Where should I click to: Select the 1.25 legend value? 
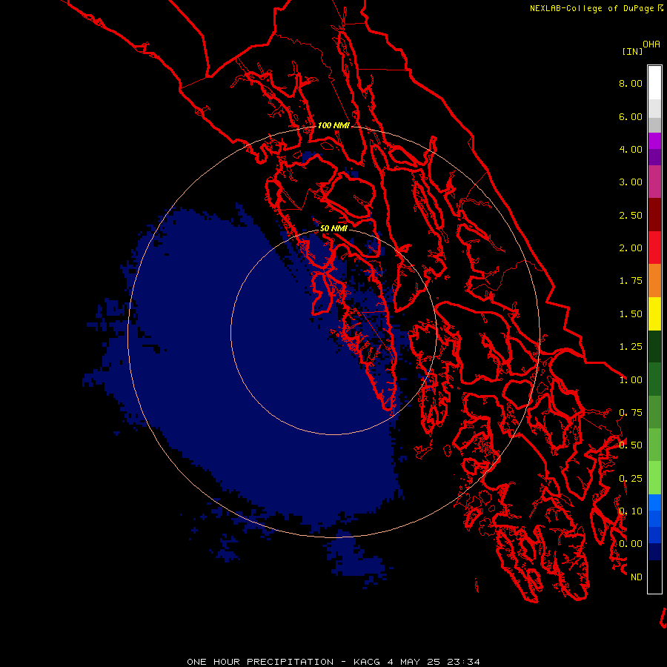[631, 347]
